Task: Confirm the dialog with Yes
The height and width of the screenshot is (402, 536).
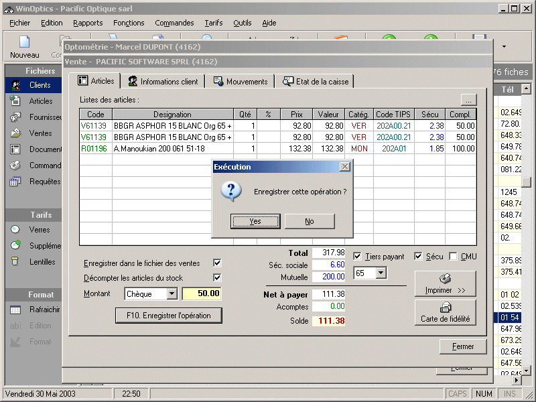Action: point(255,221)
